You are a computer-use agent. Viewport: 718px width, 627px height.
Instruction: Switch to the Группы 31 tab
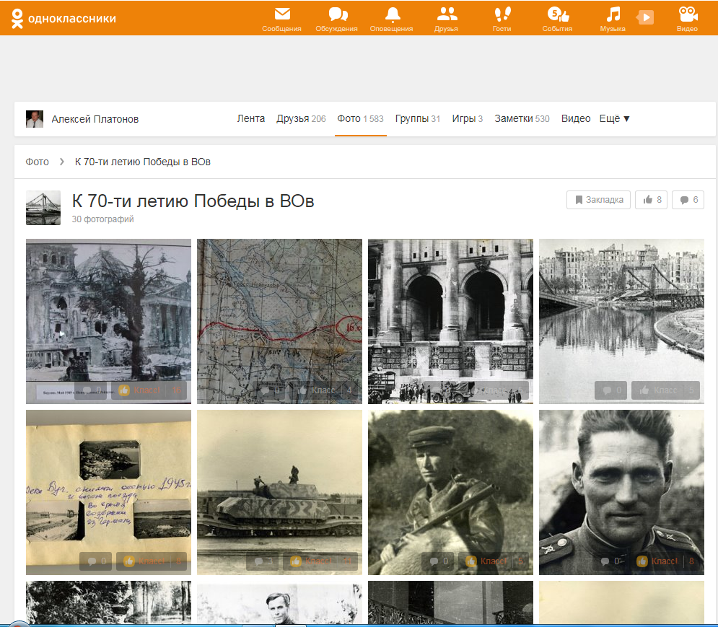tap(418, 118)
